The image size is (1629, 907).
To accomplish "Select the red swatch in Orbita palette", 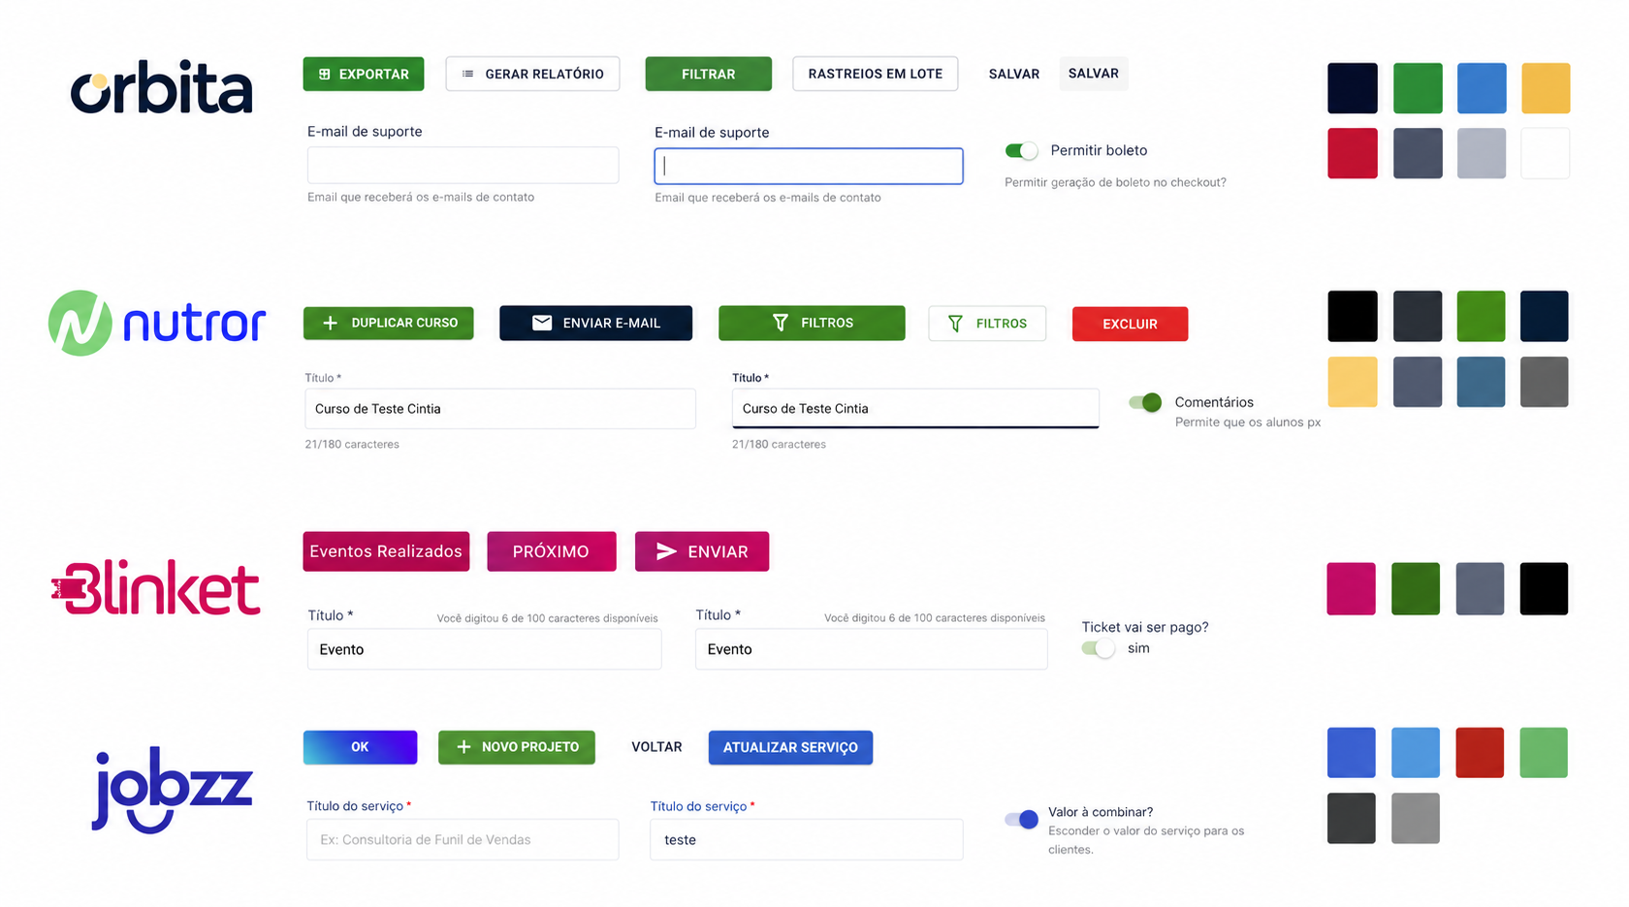I will (1353, 153).
